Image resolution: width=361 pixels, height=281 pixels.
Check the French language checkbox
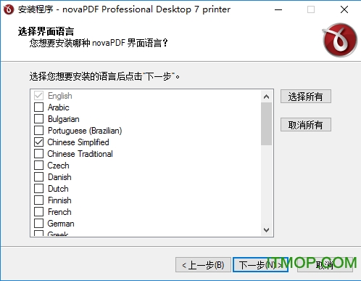(x=38, y=211)
